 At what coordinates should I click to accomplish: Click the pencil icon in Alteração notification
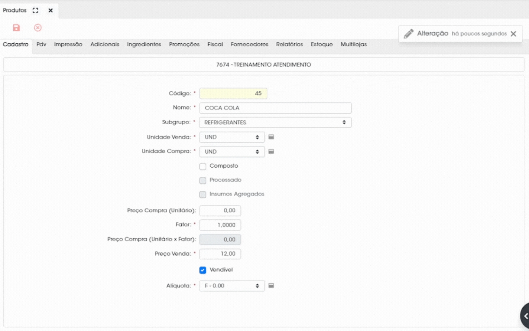tap(408, 34)
